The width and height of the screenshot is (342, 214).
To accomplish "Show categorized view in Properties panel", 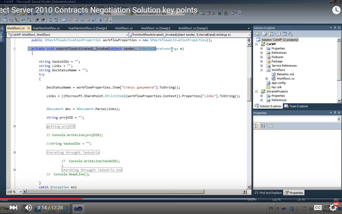I will (257, 126).
